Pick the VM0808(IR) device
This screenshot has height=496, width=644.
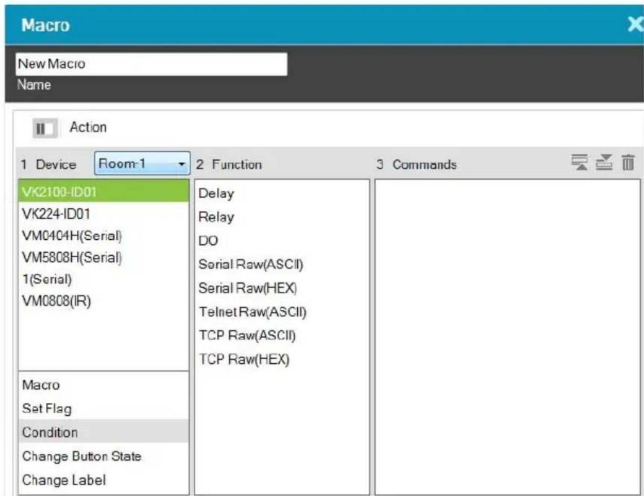pyautogui.click(x=103, y=301)
